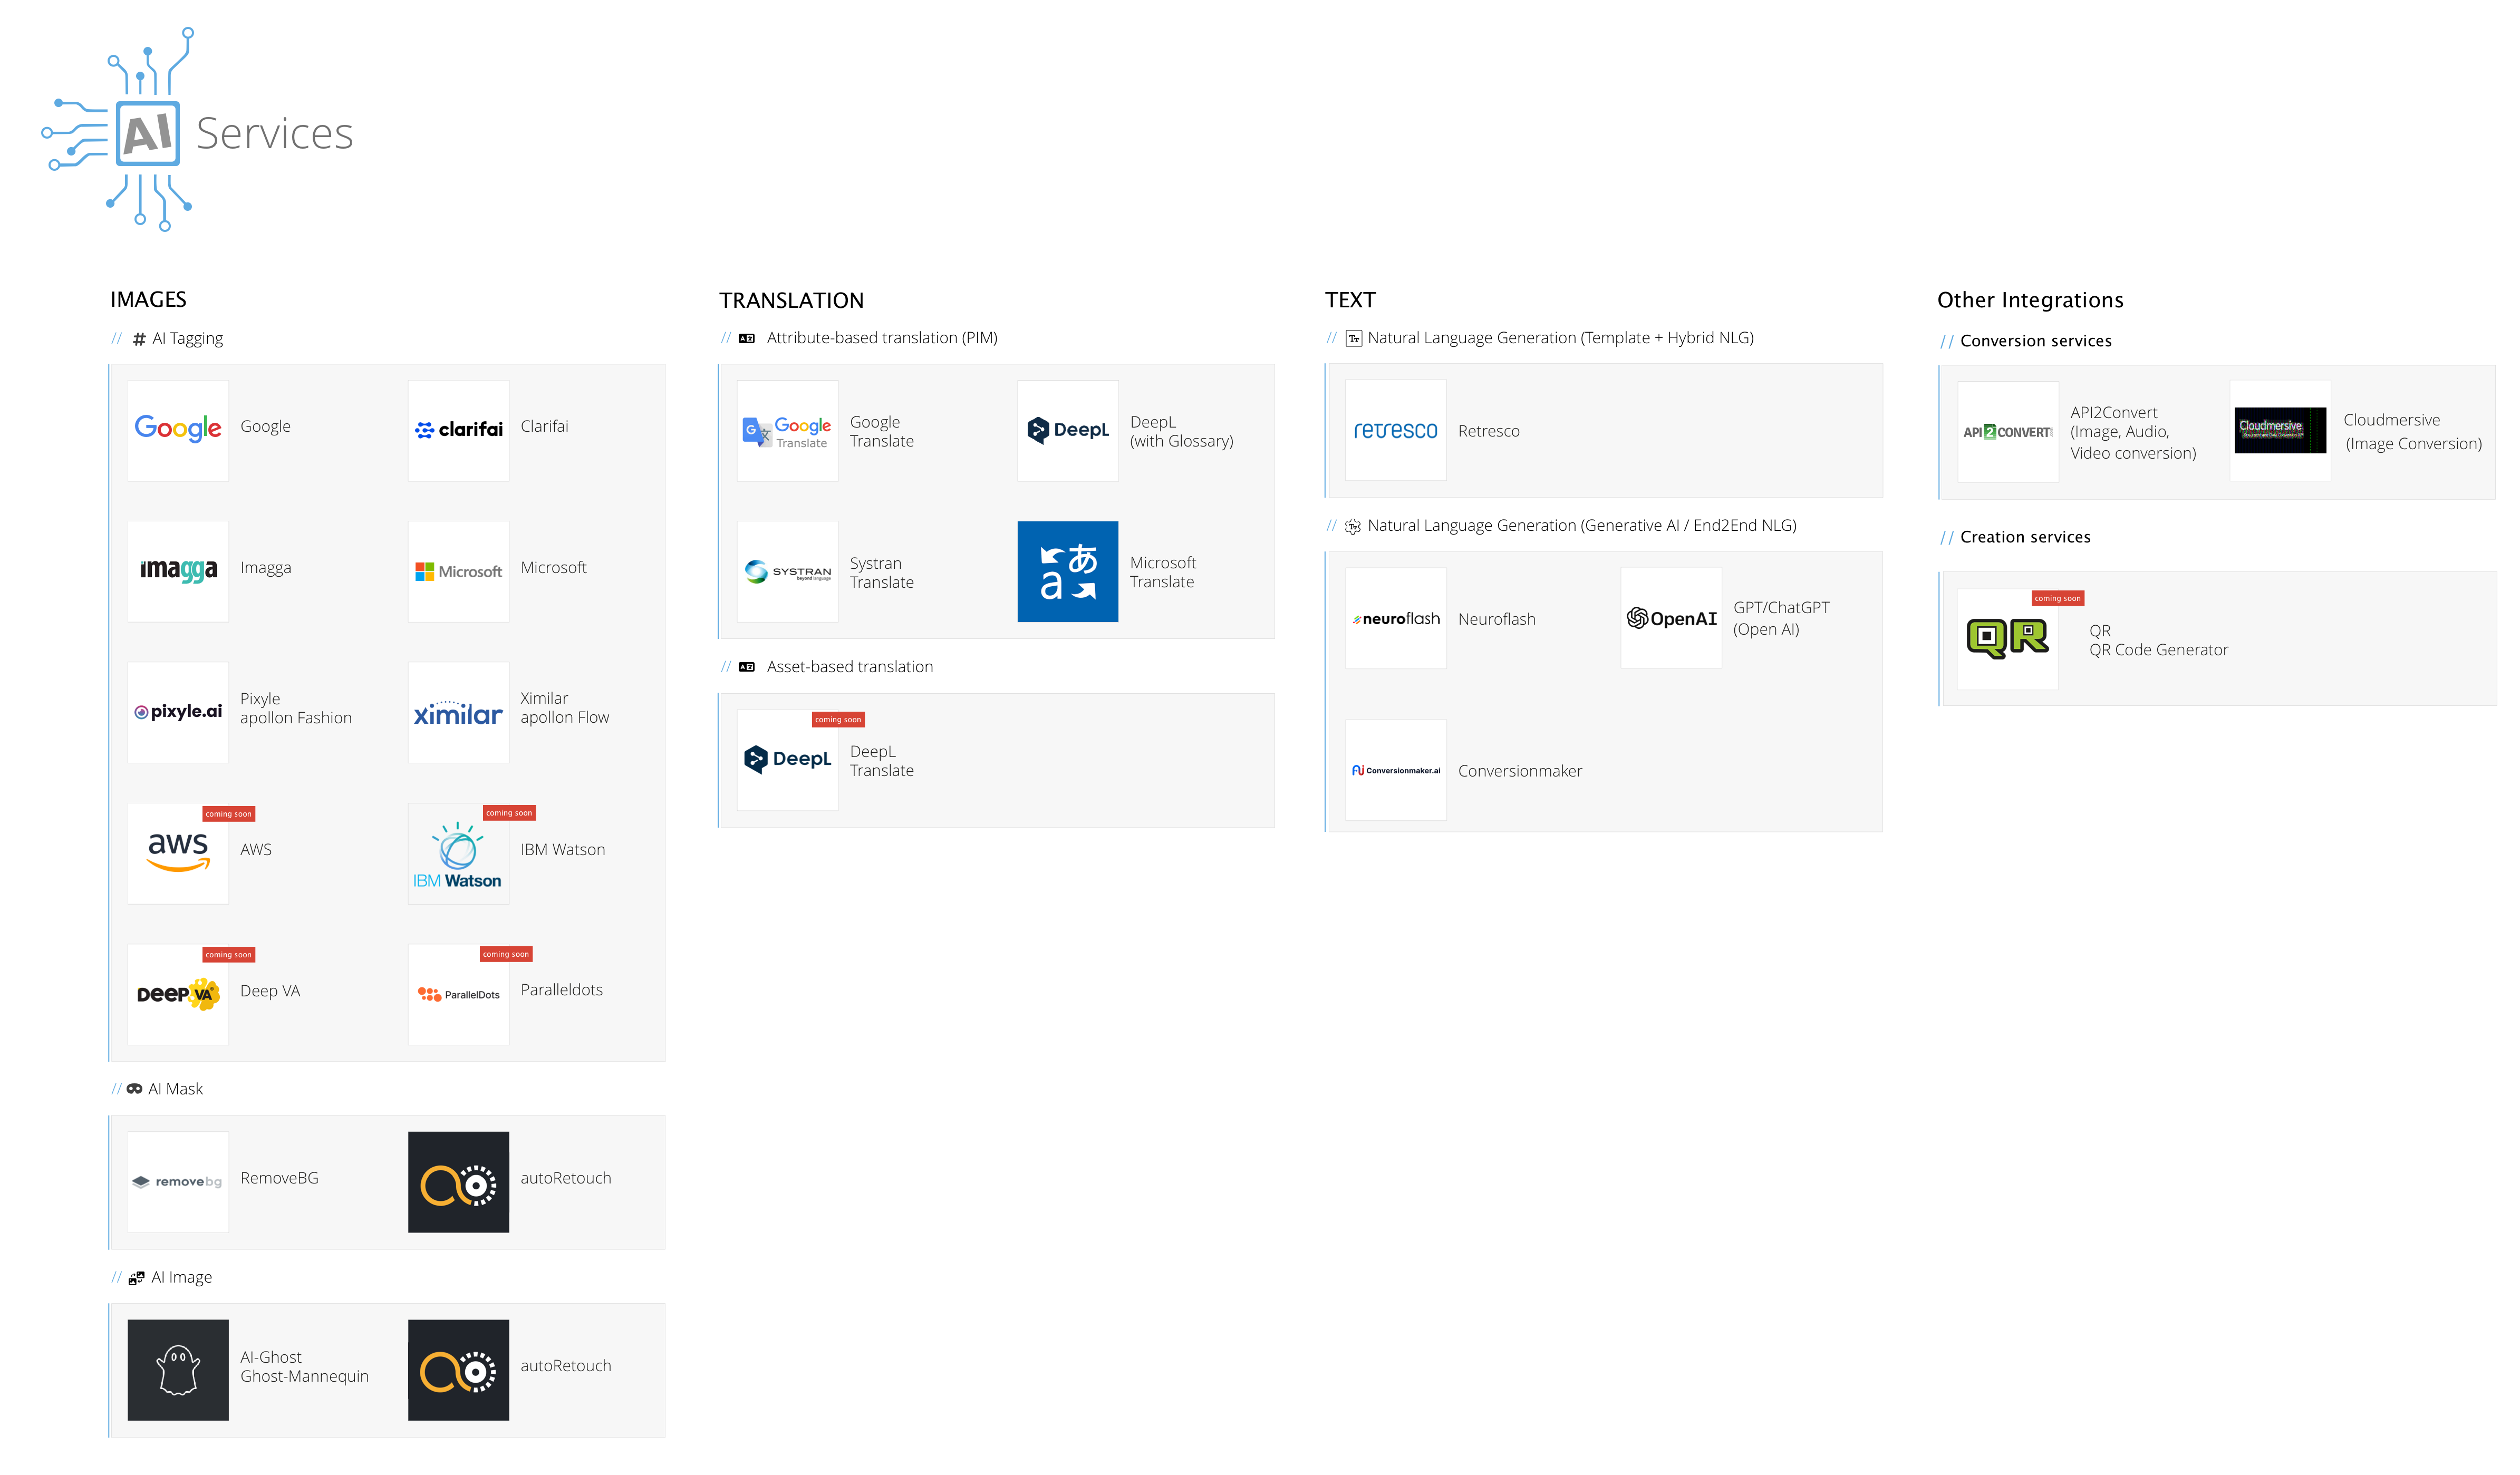Click the Conversionmaker.ai service entry

point(1396,769)
